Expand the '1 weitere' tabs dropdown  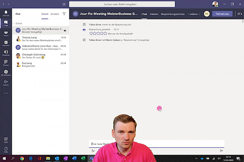[194, 14]
